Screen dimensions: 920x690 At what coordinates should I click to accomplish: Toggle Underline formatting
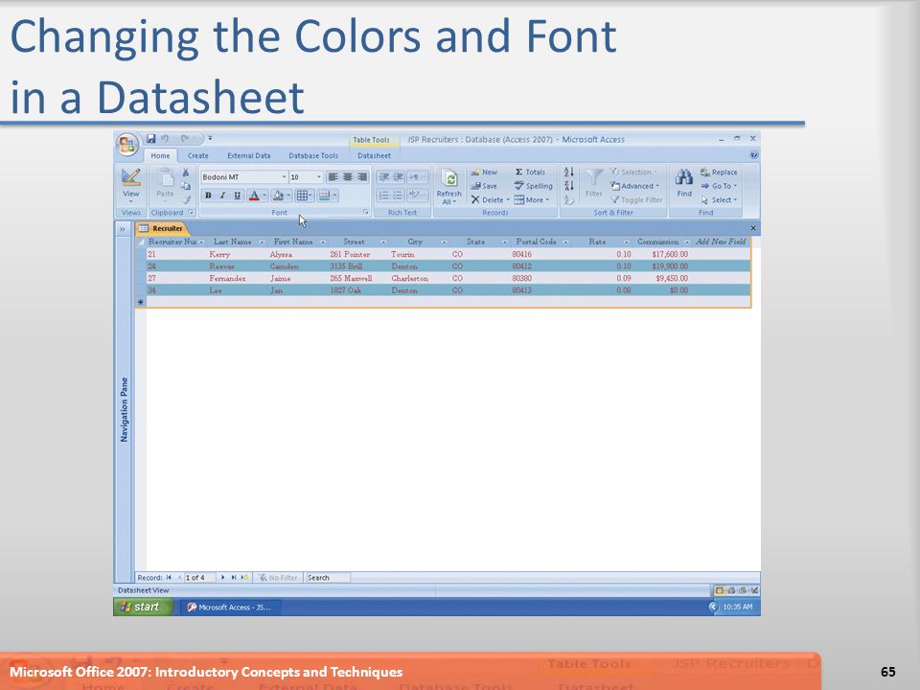[237, 195]
